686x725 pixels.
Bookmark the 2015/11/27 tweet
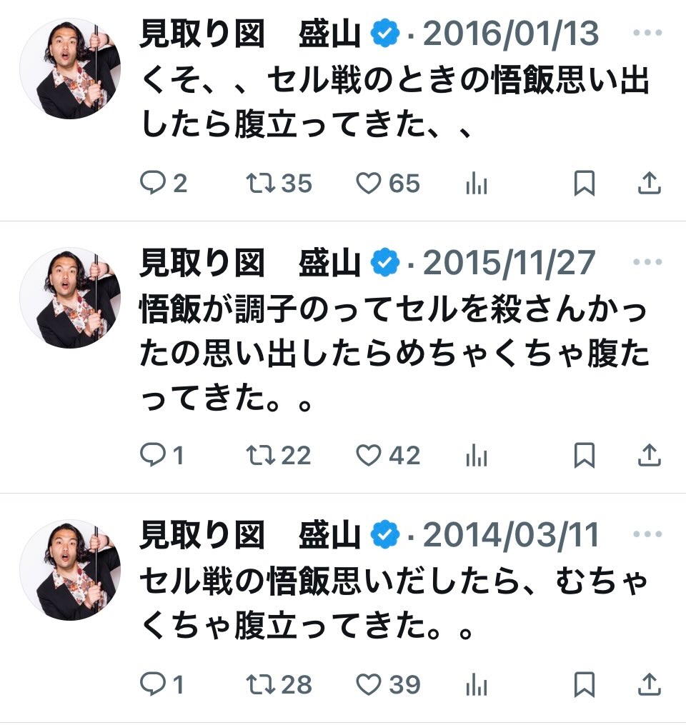click(585, 455)
